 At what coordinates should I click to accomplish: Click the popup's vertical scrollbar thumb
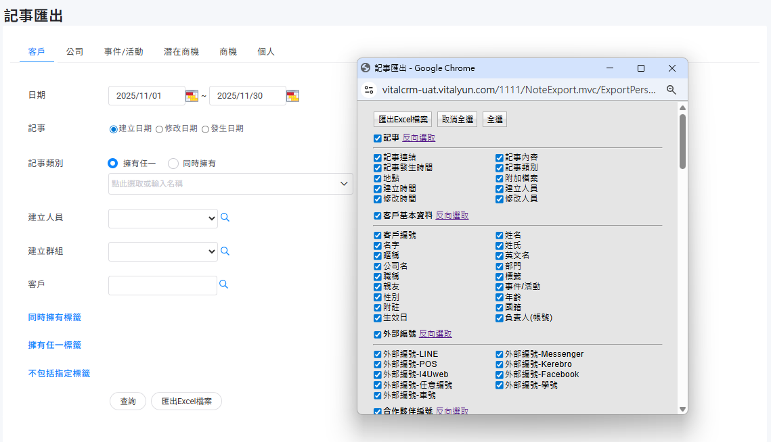pyautogui.click(x=682, y=141)
